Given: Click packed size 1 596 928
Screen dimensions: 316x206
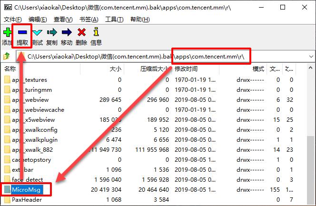Looking at the screenshot, I should pyautogui.click(x=155, y=180).
